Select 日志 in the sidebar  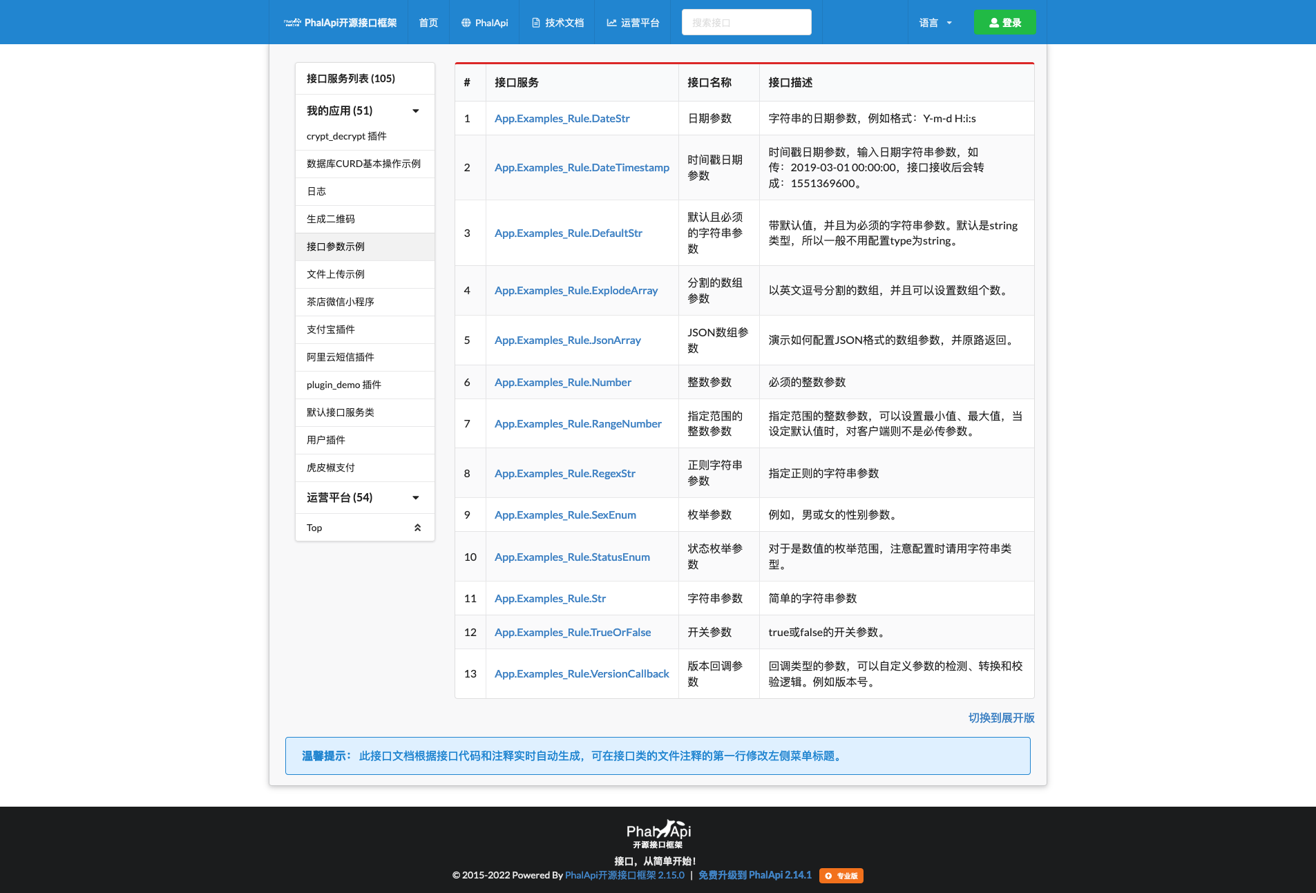point(365,191)
